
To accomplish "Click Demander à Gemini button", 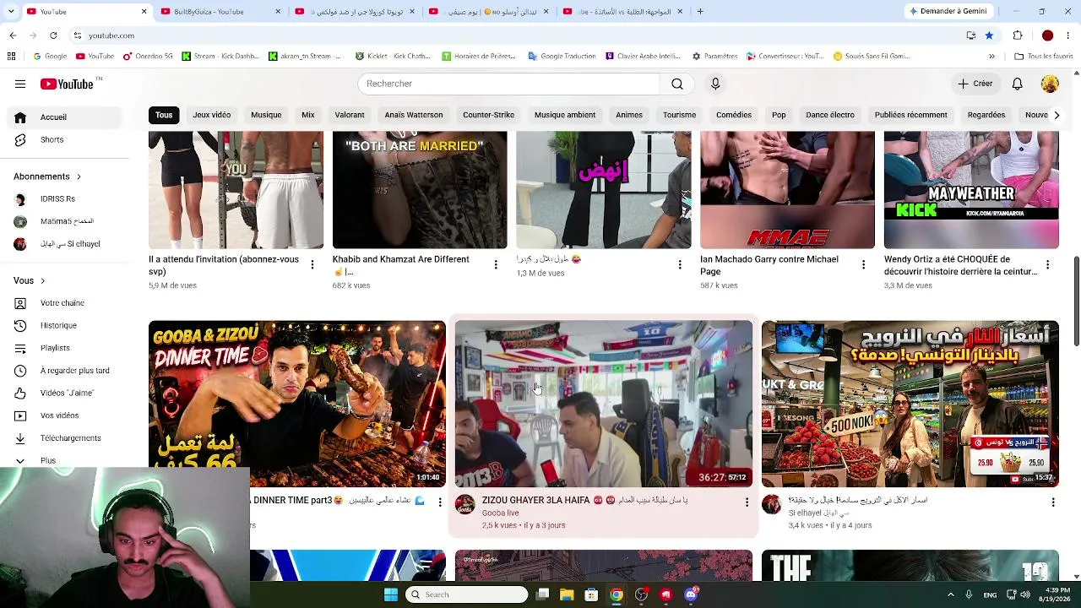I will tap(948, 12).
